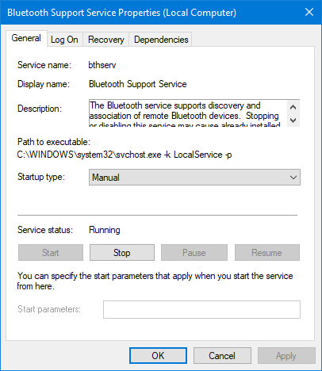Confirm changes with OK

click(x=158, y=356)
